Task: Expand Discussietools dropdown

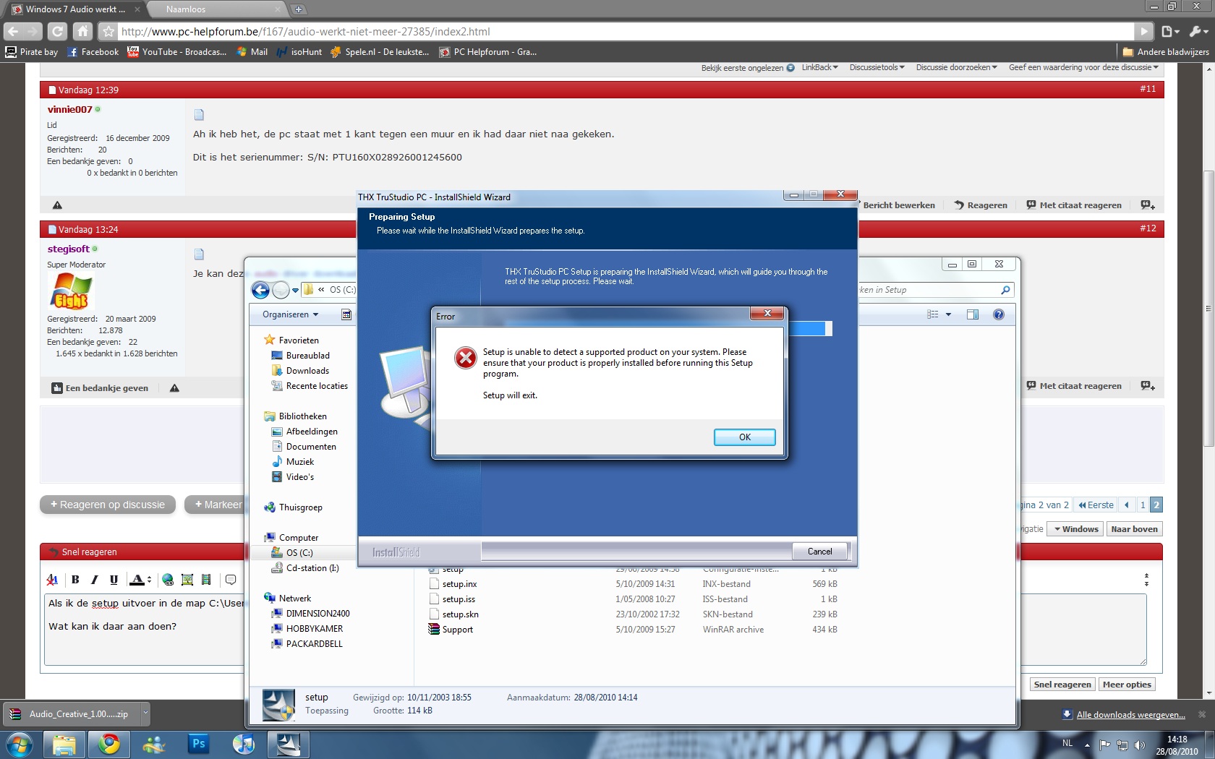Action: coord(877,67)
